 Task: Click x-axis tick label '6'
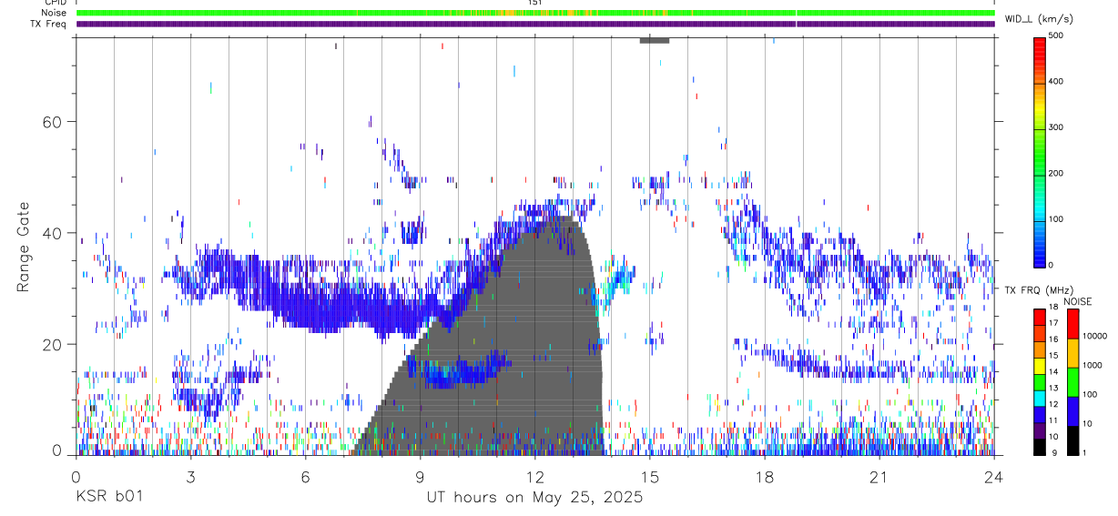tap(305, 476)
